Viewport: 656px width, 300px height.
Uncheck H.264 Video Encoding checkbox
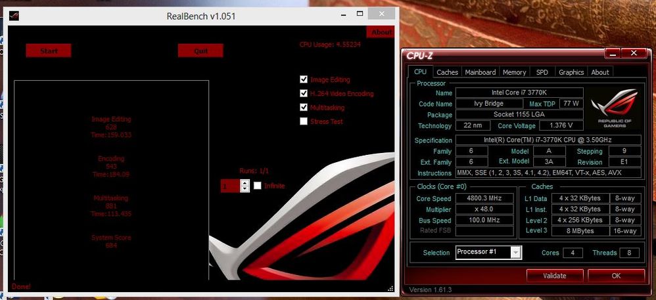tap(304, 94)
